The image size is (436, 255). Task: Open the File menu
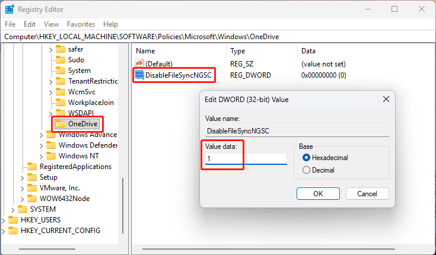click(10, 24)
